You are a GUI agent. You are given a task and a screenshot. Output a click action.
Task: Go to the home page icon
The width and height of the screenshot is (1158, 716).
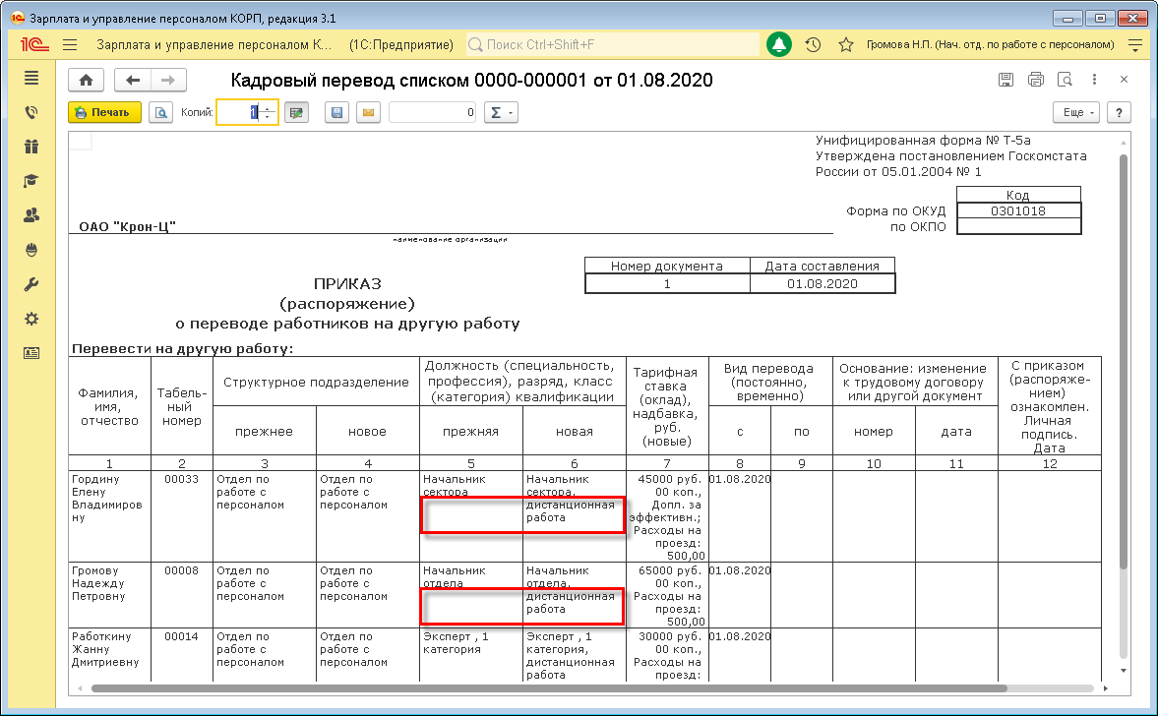[x=86, y=81]
